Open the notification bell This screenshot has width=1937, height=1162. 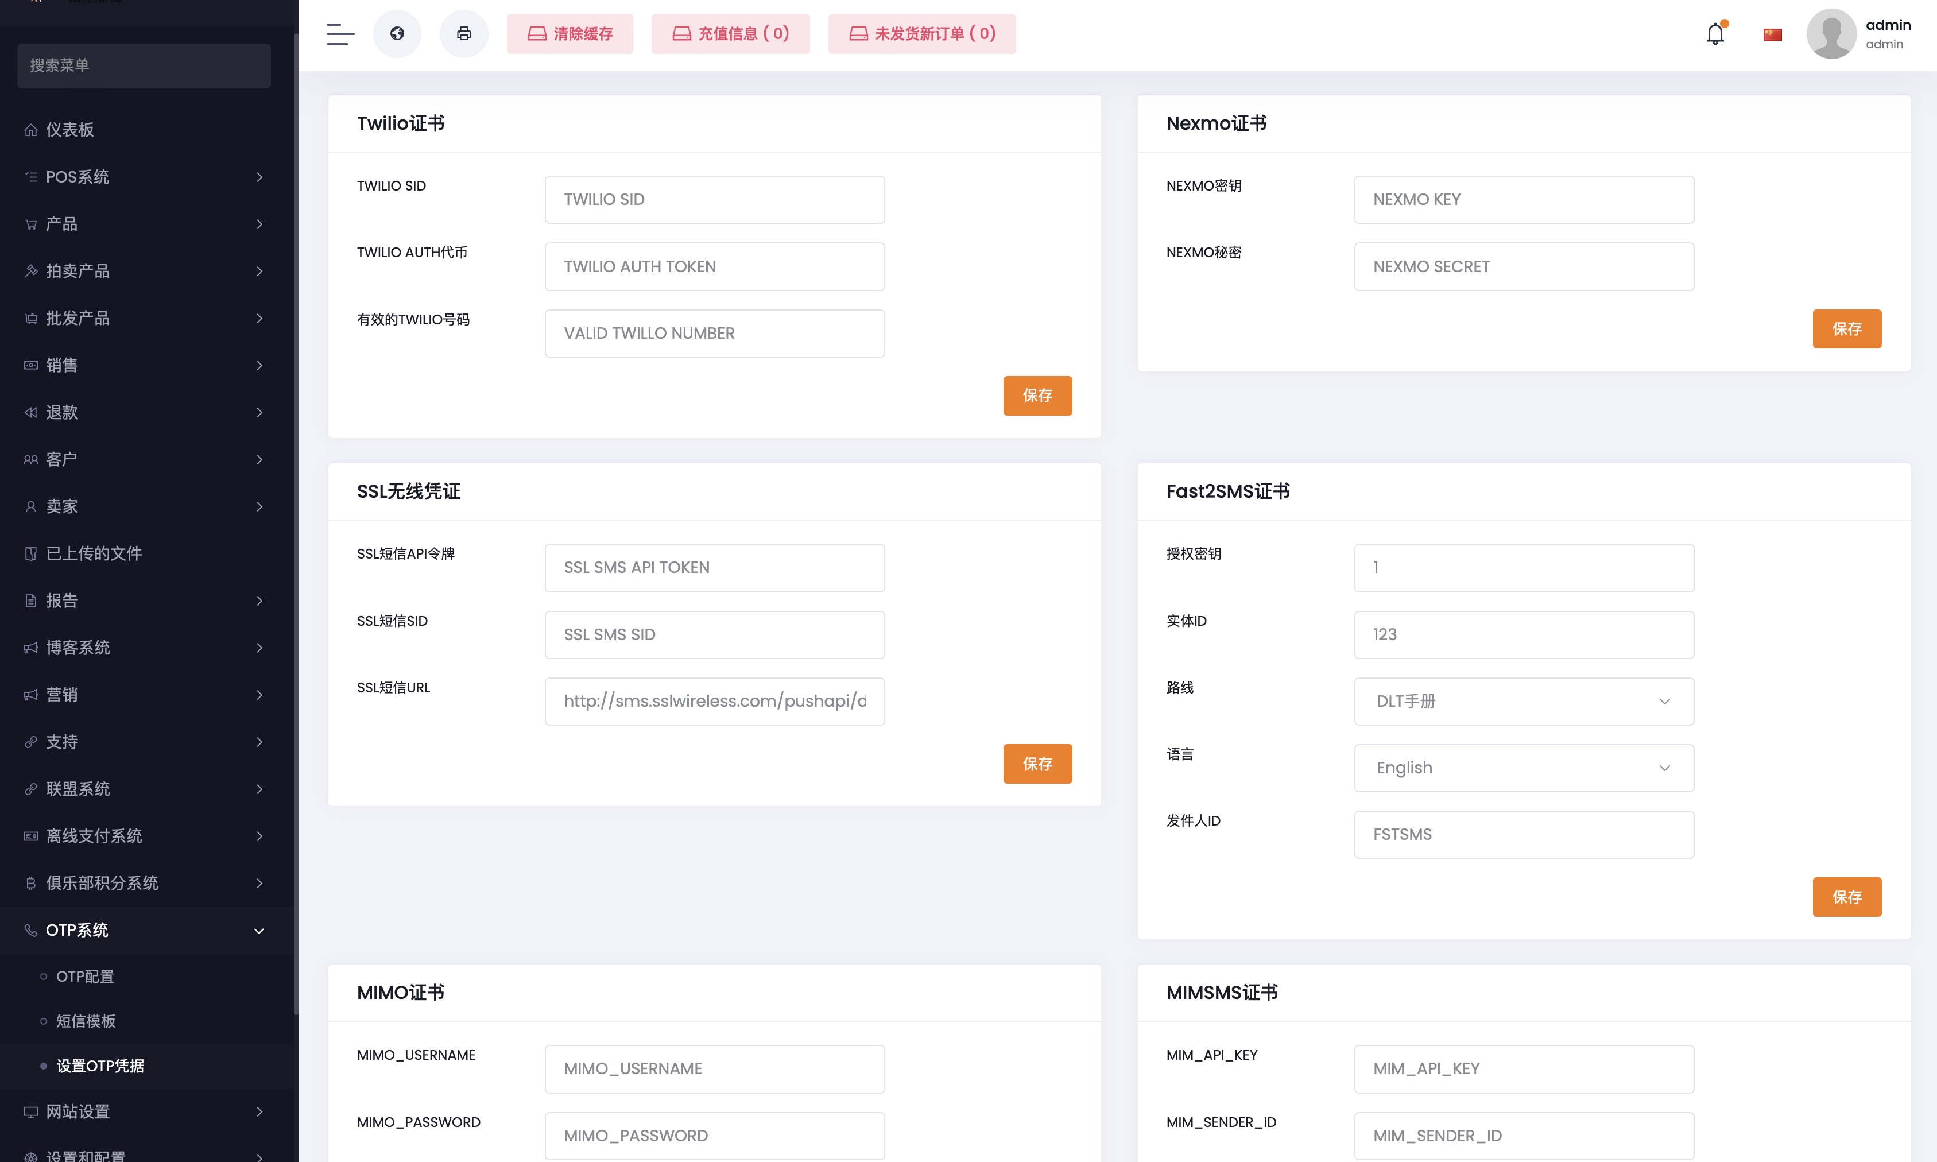coord(1715,34)
